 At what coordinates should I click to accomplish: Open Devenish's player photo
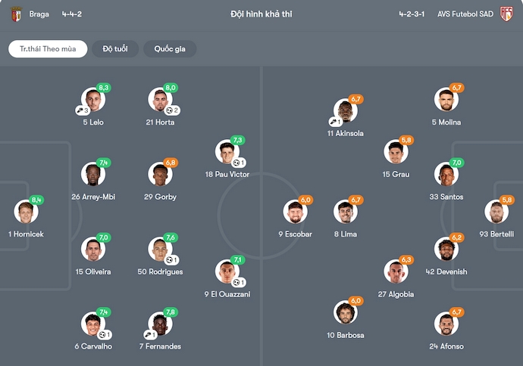coord(446,249)
